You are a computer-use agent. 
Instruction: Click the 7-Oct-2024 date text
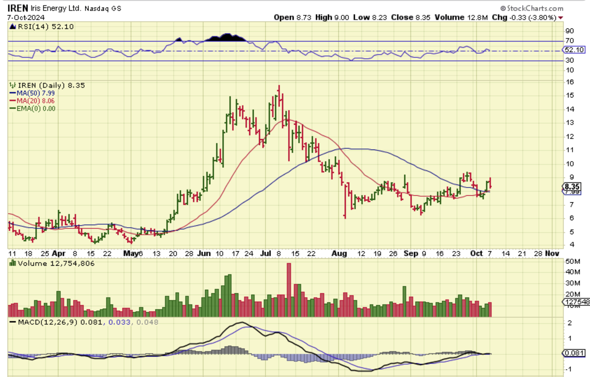[26, 17]
